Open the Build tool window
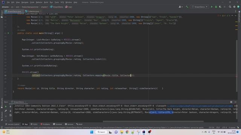 (79, 124)
